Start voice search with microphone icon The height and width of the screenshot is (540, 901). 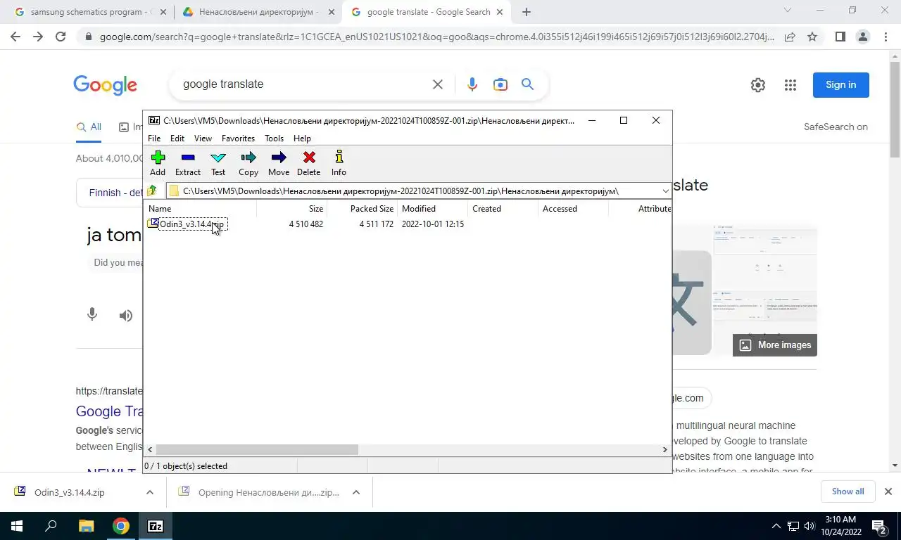coord(472,84)
